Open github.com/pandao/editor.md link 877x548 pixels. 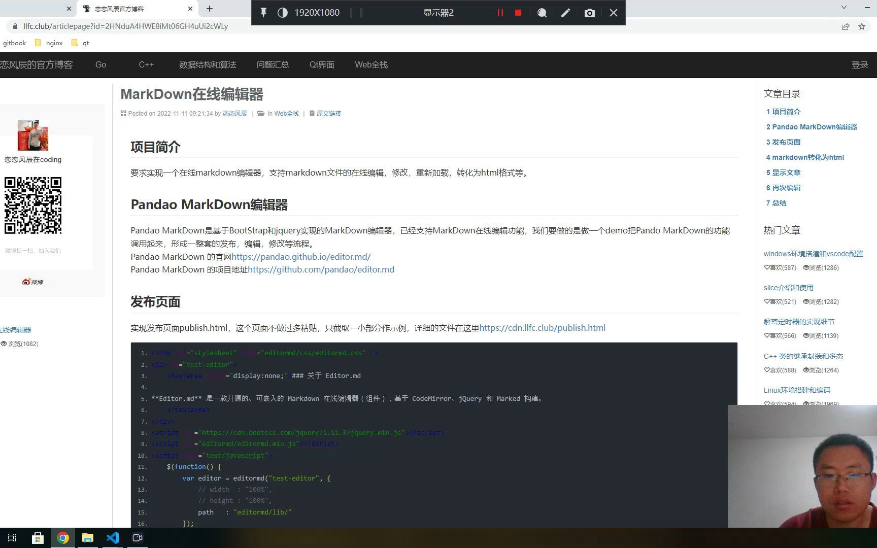(x=321, y=269)
